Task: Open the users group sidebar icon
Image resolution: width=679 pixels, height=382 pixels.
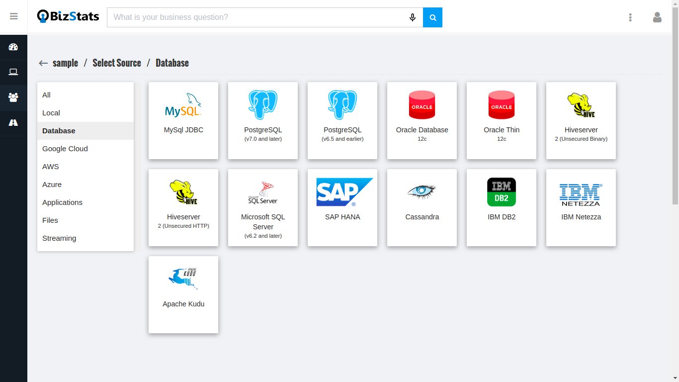Action: [13, 97]
